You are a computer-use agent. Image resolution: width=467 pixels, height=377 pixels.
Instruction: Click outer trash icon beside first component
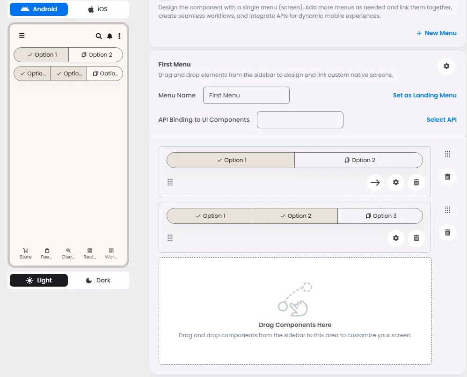(447, 177)
